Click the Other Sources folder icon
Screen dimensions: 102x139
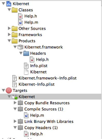pos(14,29)
